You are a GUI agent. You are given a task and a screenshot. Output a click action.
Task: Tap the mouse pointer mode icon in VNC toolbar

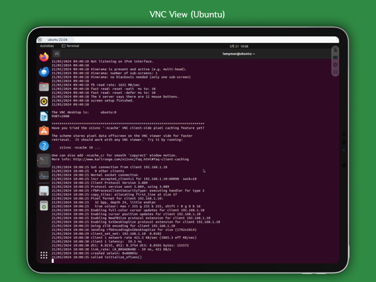[335, 50]
